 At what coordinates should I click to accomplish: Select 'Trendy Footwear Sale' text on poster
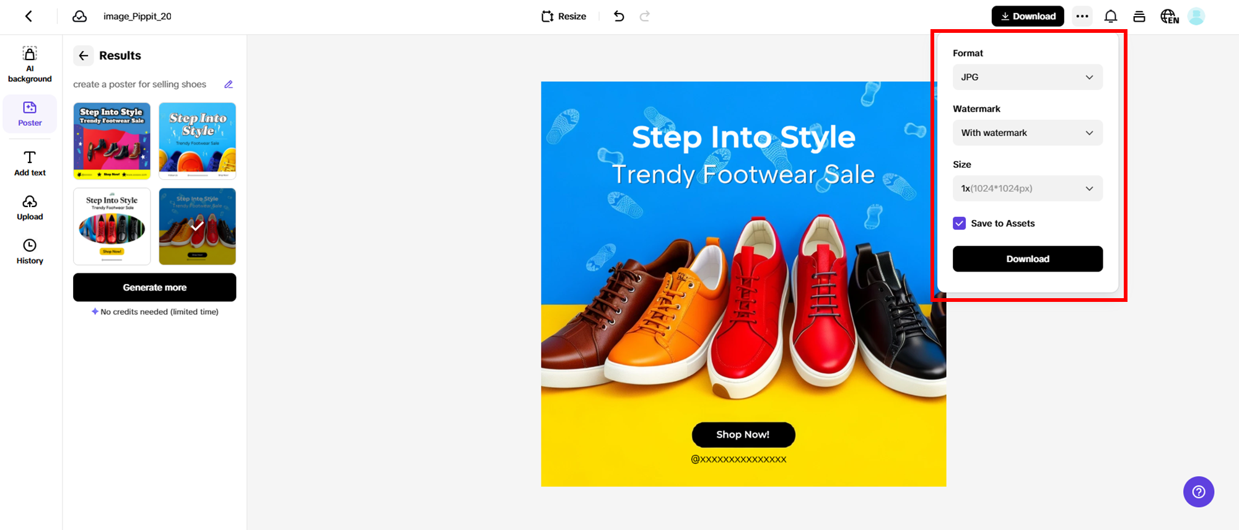743,174
